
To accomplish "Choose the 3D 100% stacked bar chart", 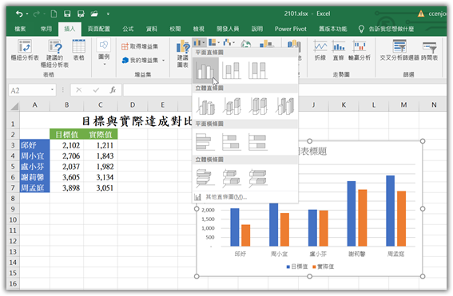I will (x=258, y=177).
